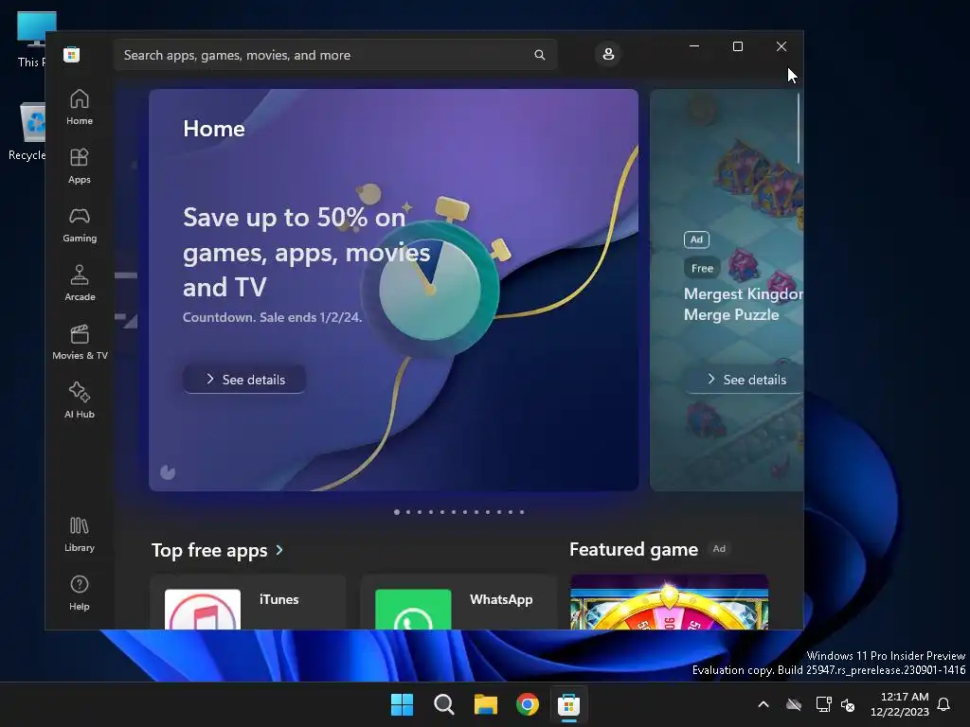Screen dimensions: 970x727
Task: Open taskbar Search
Action: pyautogui.click(x=443, y=704)
